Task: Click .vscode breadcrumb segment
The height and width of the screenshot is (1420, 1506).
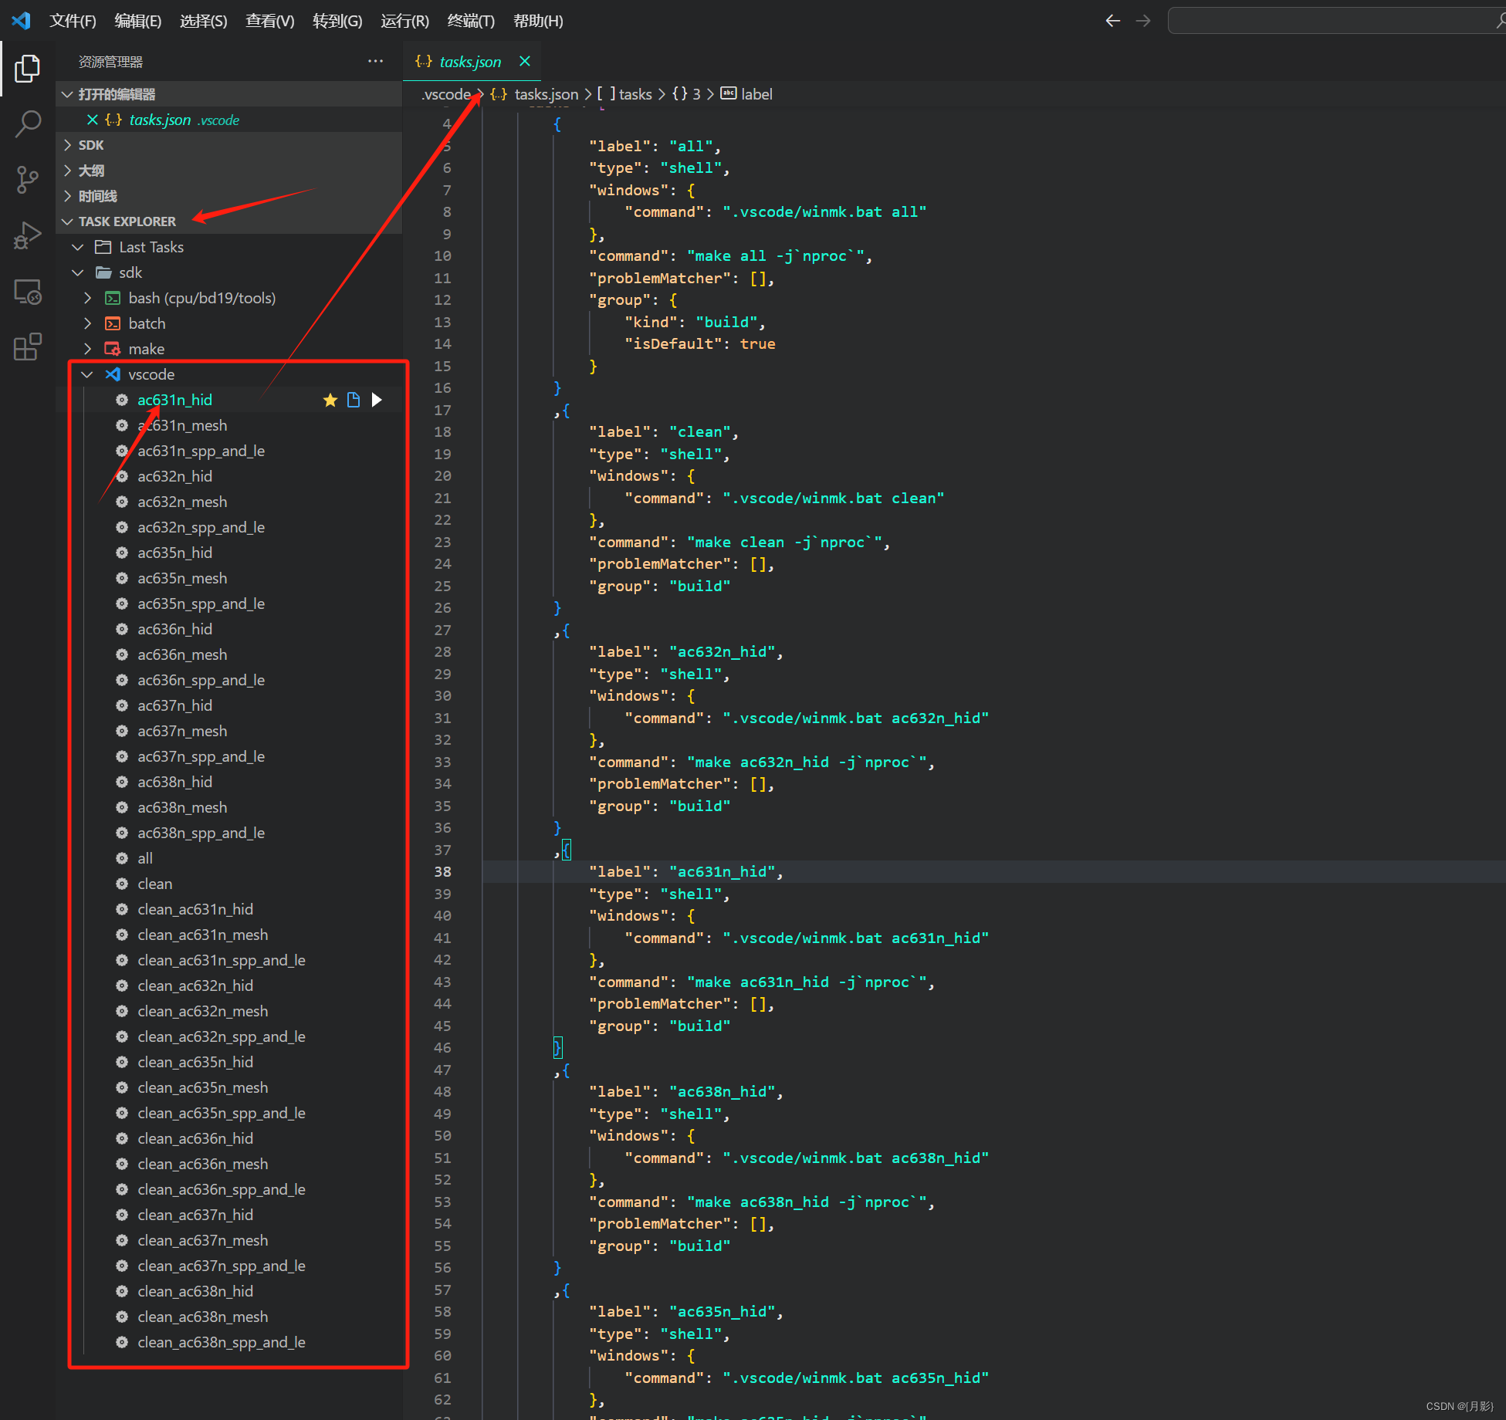Action: (446, 94)
